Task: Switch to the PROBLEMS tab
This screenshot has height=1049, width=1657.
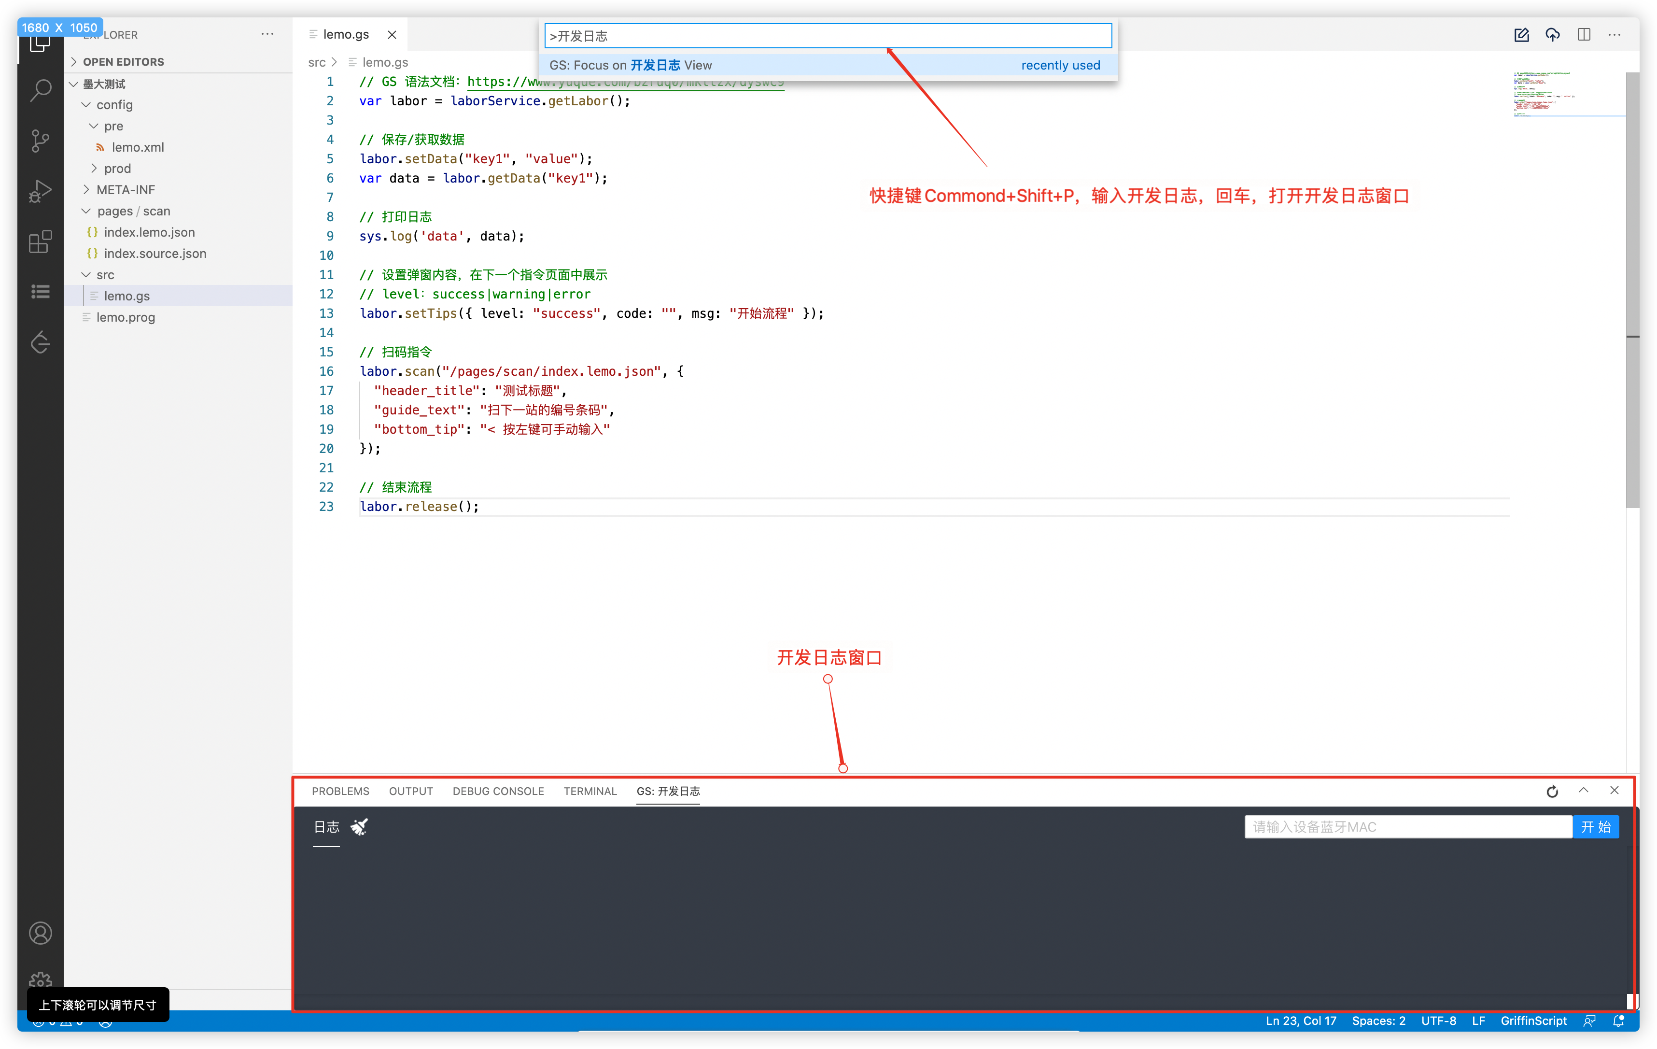Action: (340, 792)
